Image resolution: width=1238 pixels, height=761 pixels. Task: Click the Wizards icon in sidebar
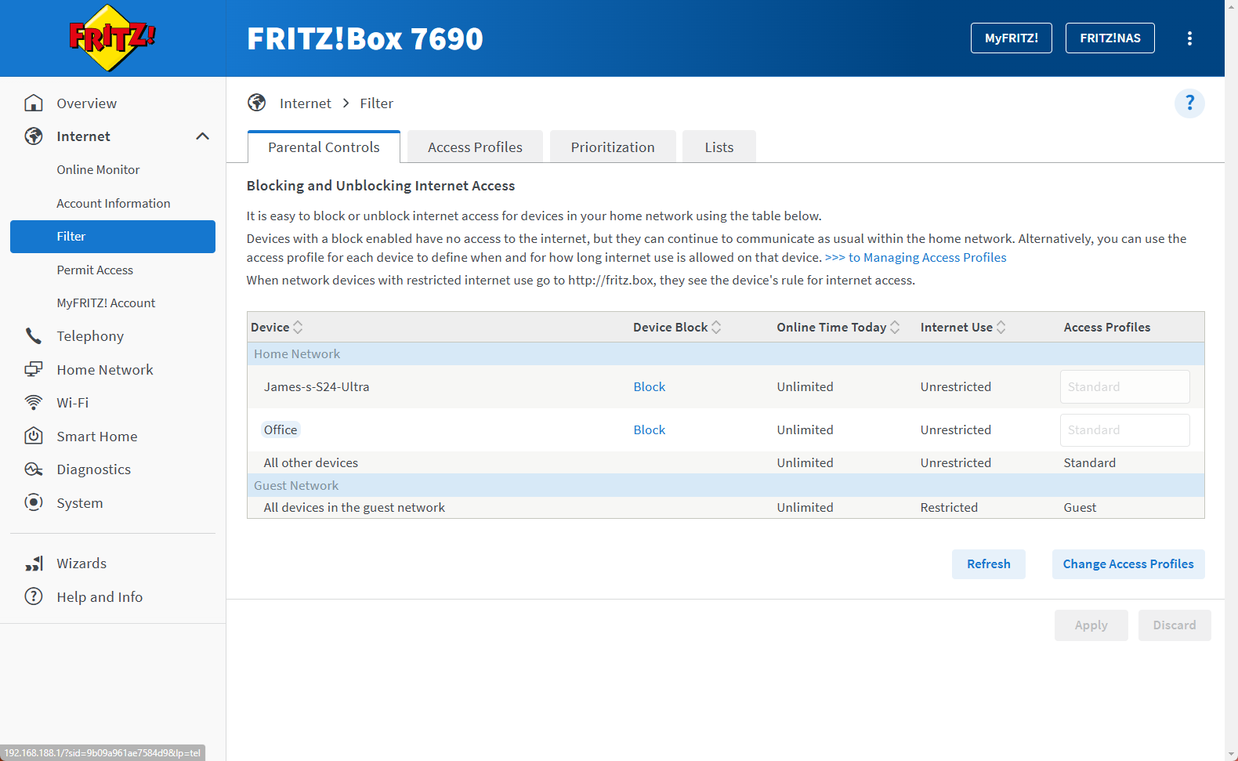[x=34, y=564]
